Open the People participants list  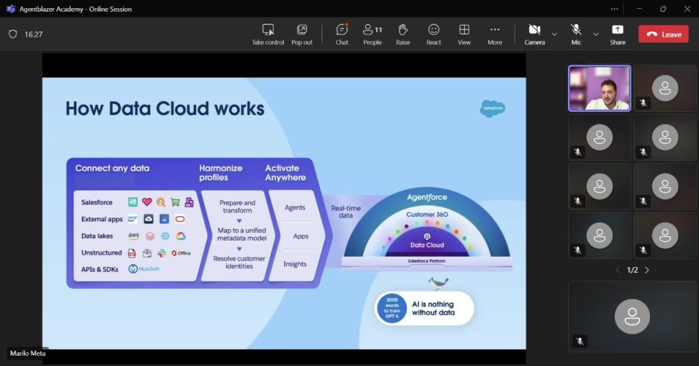372,34
